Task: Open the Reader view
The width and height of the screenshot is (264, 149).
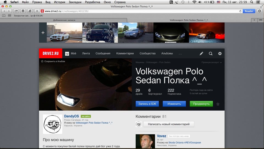Action: (249, 11)
